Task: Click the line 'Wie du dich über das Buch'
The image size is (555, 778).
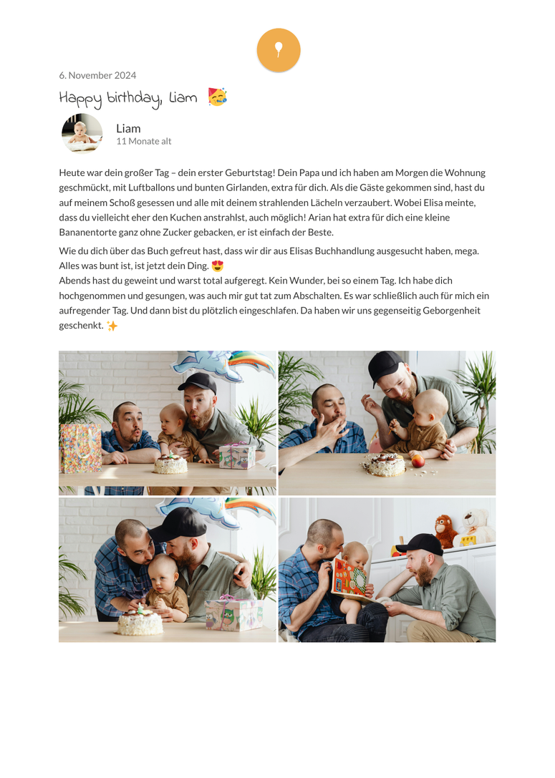Action: coord(269,251)
